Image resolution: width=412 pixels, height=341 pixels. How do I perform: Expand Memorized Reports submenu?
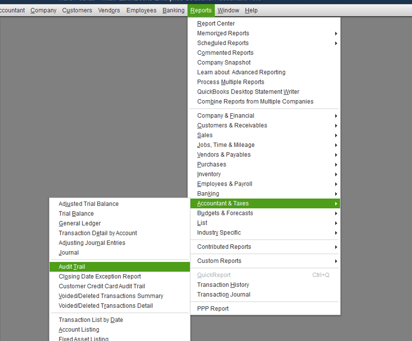pyautogui.click(x=265, y=33)
